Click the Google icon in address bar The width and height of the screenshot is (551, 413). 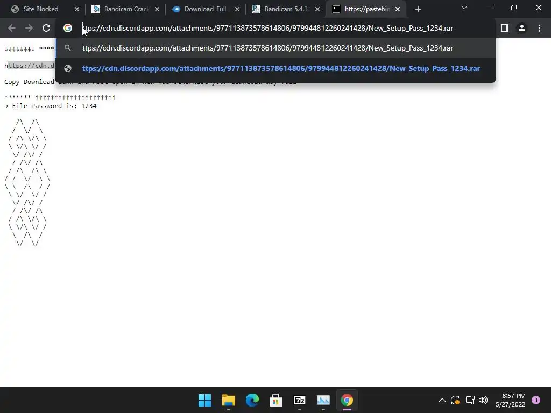point(67,28)
